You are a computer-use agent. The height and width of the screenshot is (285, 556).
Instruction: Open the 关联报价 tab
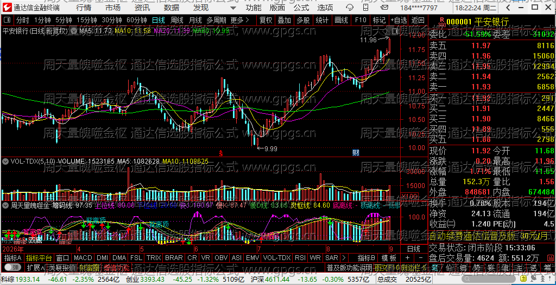click(61, 268)
